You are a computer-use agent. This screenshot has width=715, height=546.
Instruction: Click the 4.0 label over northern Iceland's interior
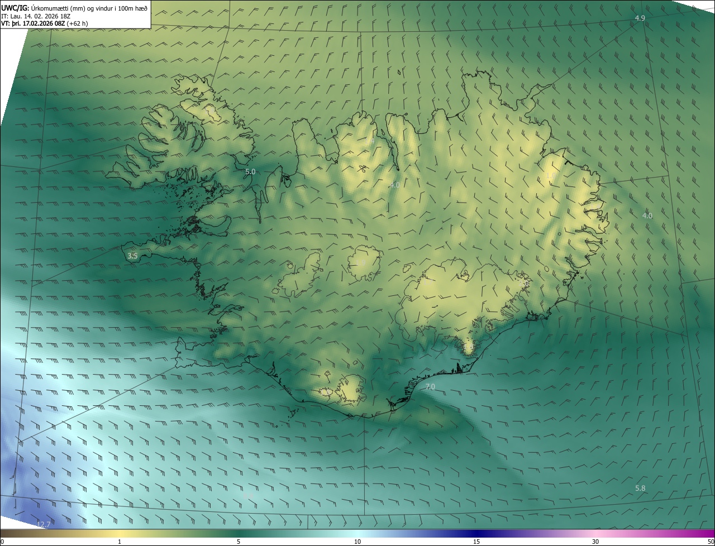[x=394, y=185]
